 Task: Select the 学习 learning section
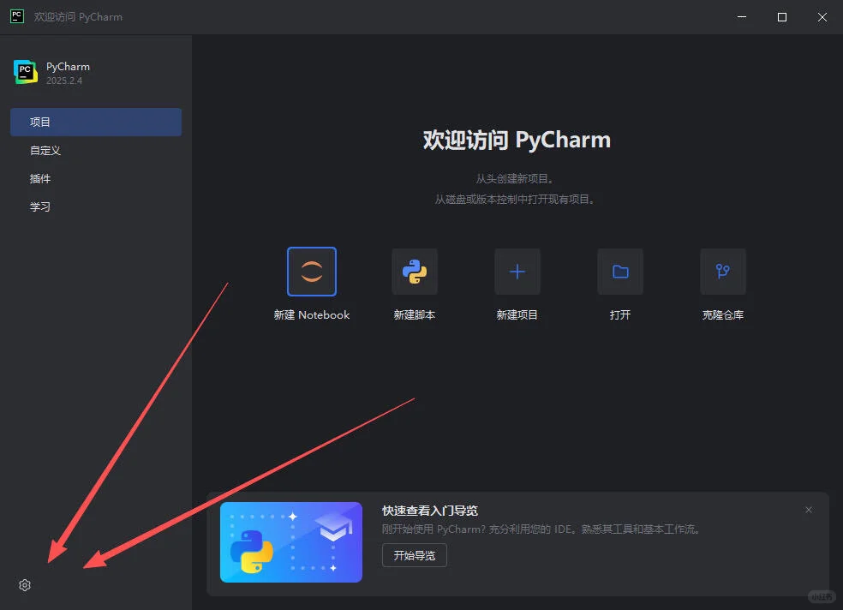(x=39, y=206)
